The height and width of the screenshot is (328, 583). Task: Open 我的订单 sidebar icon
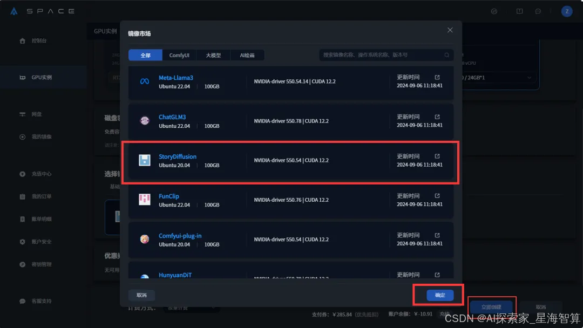point(22,196)
